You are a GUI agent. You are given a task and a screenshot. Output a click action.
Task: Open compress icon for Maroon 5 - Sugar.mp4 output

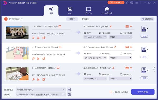point(127,26)
